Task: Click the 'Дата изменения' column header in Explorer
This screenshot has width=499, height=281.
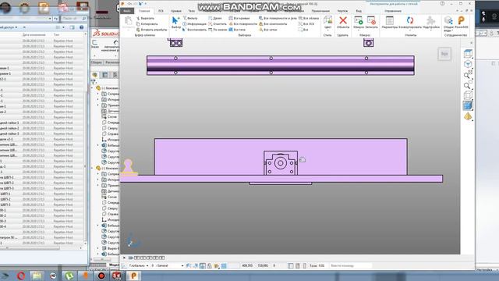Action: point(34,34)
